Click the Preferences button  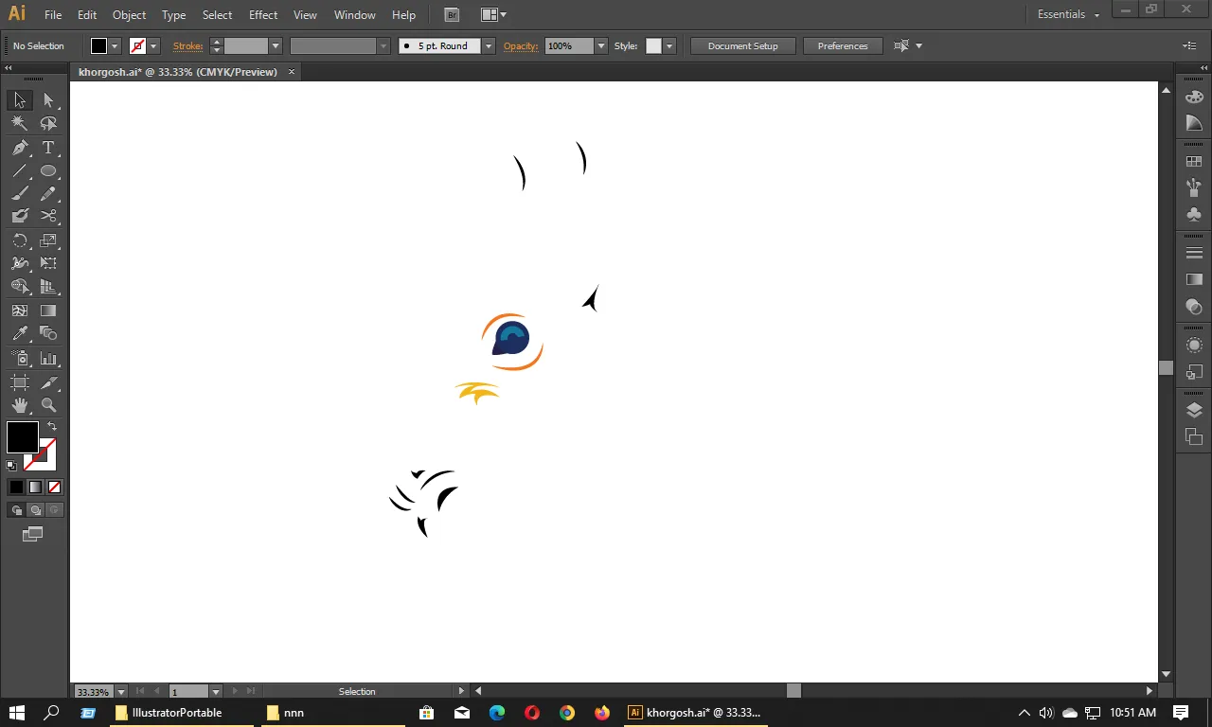click(843, 45)
